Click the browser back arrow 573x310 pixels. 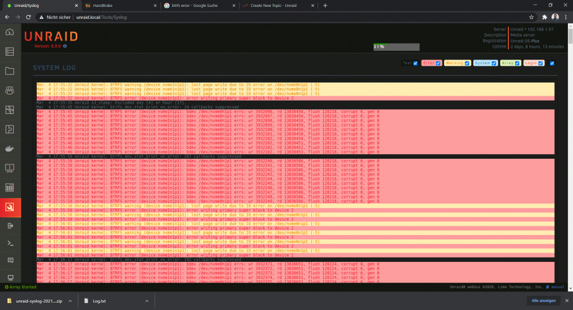tap(7, 17)
